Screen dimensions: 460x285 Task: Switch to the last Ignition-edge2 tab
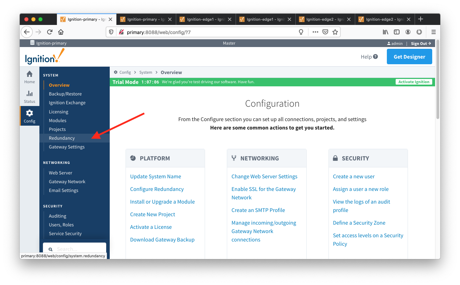tap(385, 19)
